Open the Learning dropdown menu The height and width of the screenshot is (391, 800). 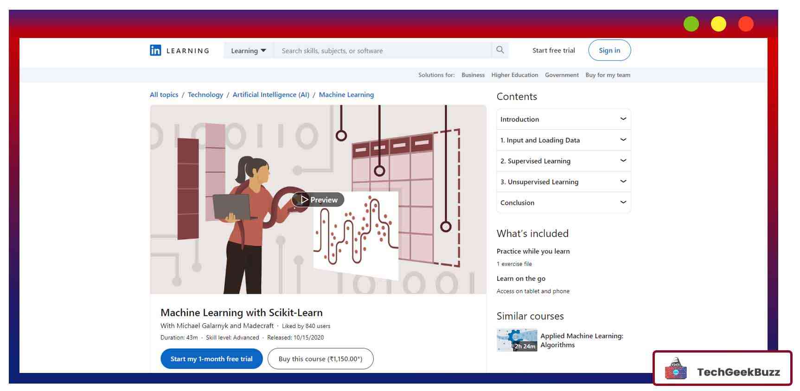tap(249, 50)
